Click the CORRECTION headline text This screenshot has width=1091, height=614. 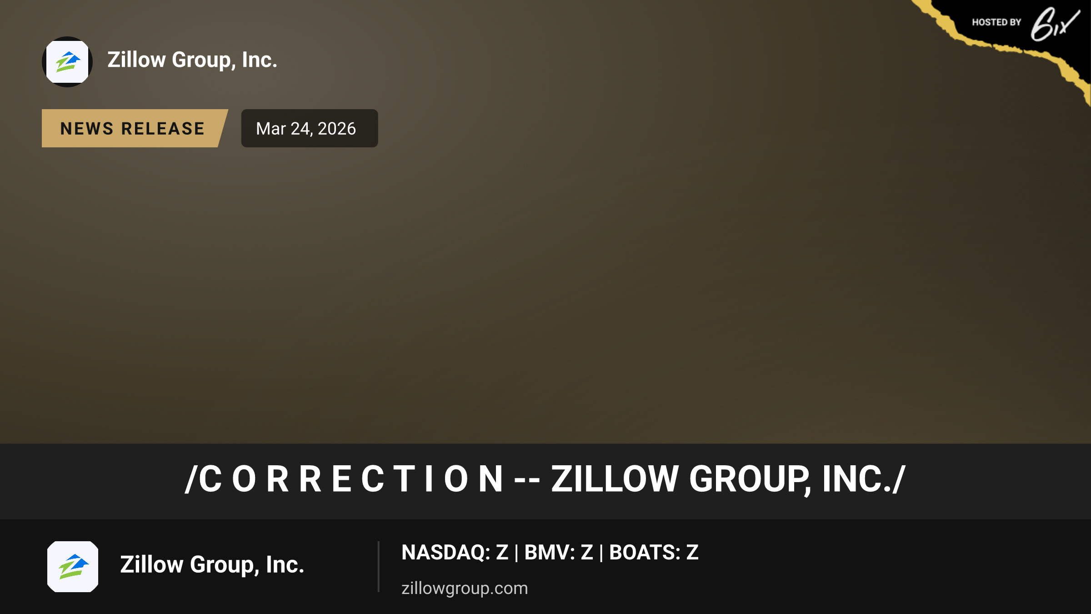coord(351,479)
